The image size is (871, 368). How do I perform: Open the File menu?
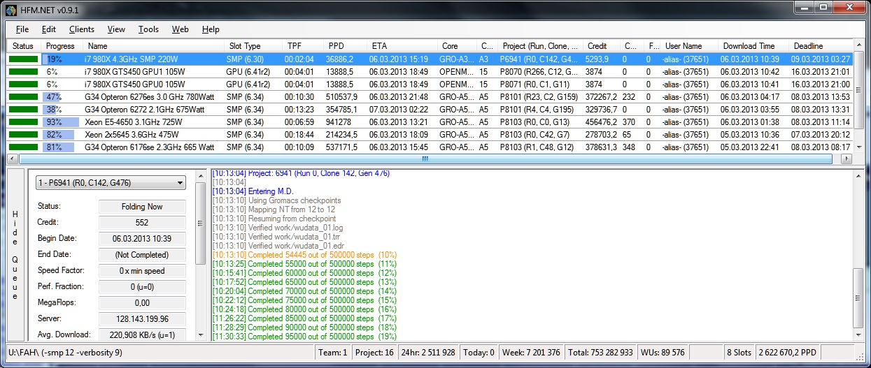click(22, 29)
